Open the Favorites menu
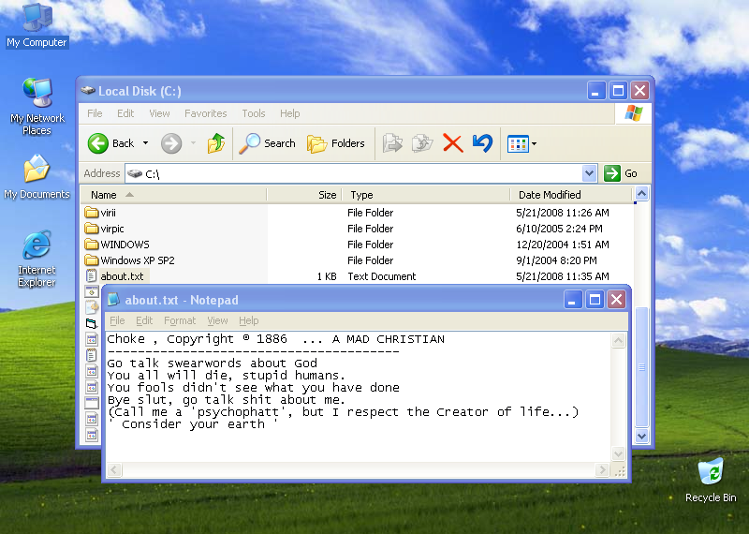Viewport: 749px width, 534px height. click(205, 113)
